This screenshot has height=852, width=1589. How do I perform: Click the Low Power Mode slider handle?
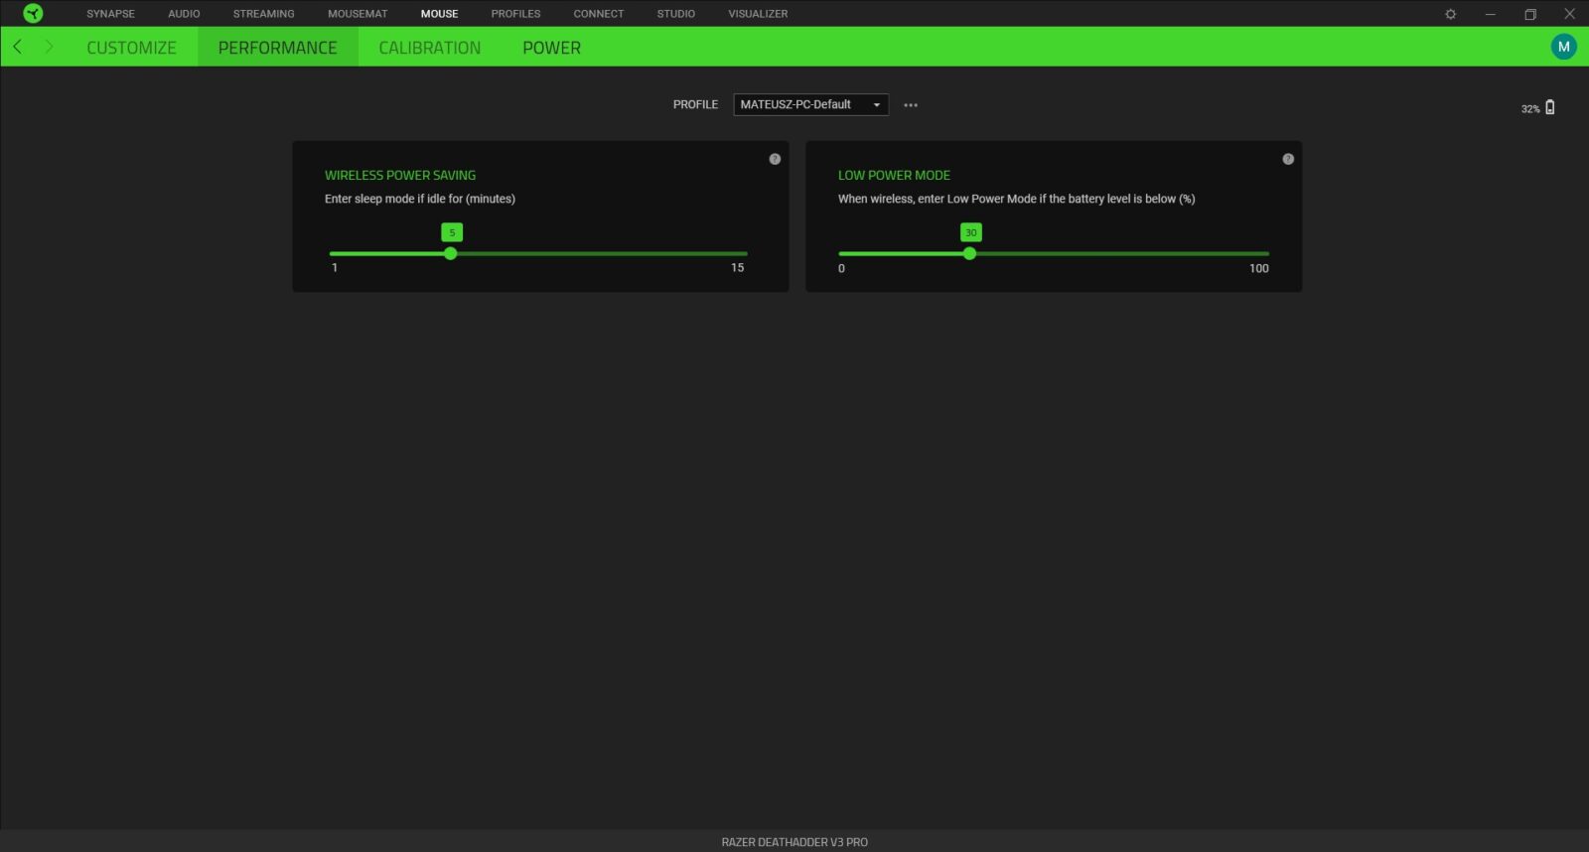tap(970, 253)
